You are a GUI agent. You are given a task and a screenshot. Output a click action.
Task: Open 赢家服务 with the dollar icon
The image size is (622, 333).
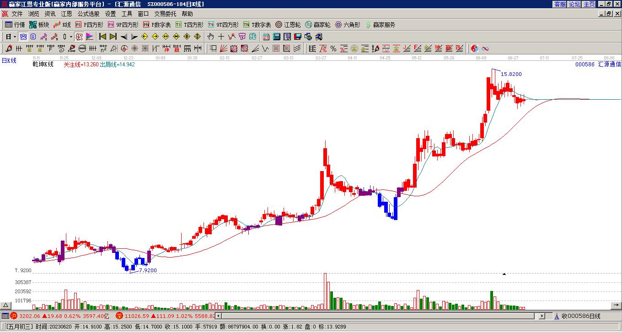[x=380, y=25]
